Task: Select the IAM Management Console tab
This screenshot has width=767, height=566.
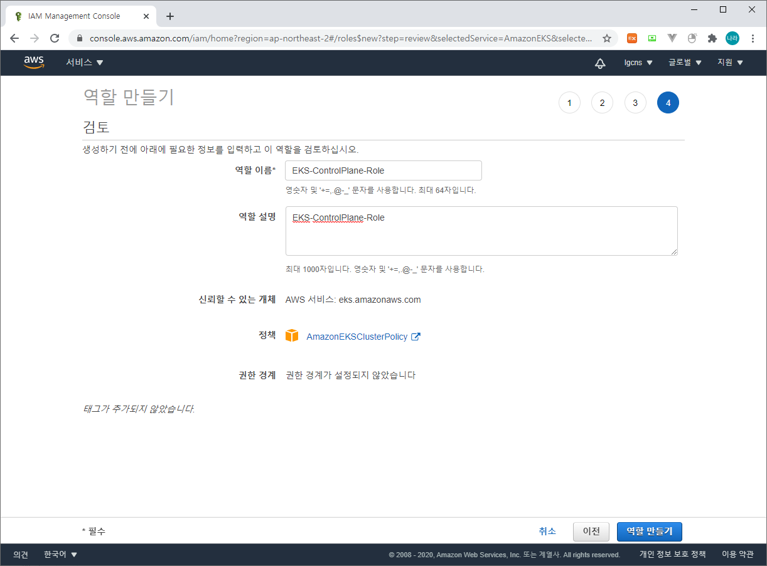Action: (82, 16)
